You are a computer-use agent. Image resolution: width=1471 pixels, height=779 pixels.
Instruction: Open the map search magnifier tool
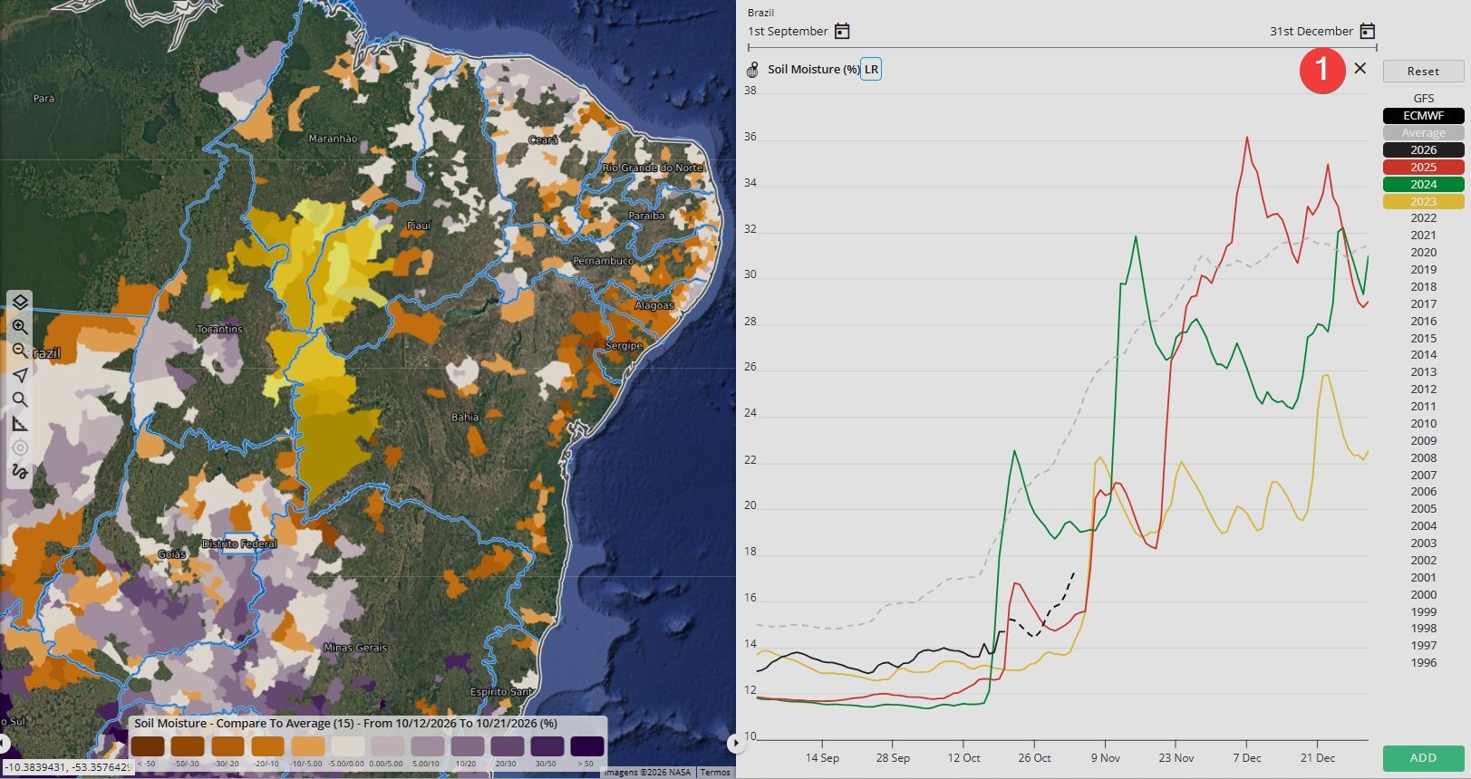click(x=20, y=399)
